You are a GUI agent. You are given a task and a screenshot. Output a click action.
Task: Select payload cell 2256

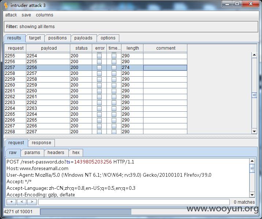(x=48, y=68)
